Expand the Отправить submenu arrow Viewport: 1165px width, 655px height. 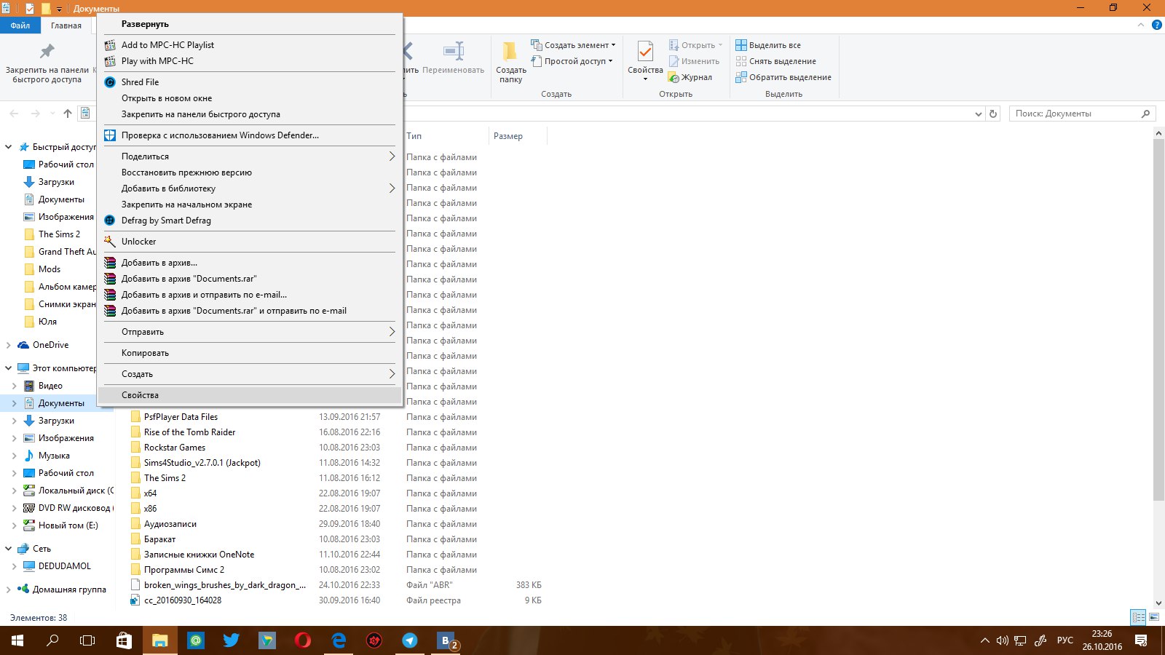(392, 332)
